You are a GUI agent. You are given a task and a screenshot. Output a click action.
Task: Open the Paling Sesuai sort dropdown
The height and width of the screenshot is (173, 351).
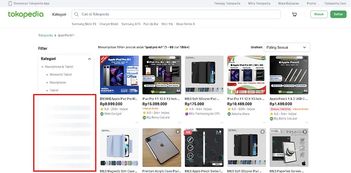point(287,47)
